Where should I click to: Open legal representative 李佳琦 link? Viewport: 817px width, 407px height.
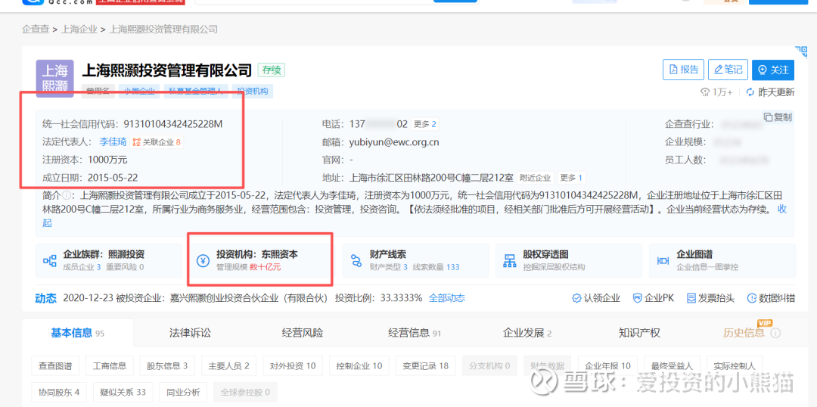tap(113, 141)
